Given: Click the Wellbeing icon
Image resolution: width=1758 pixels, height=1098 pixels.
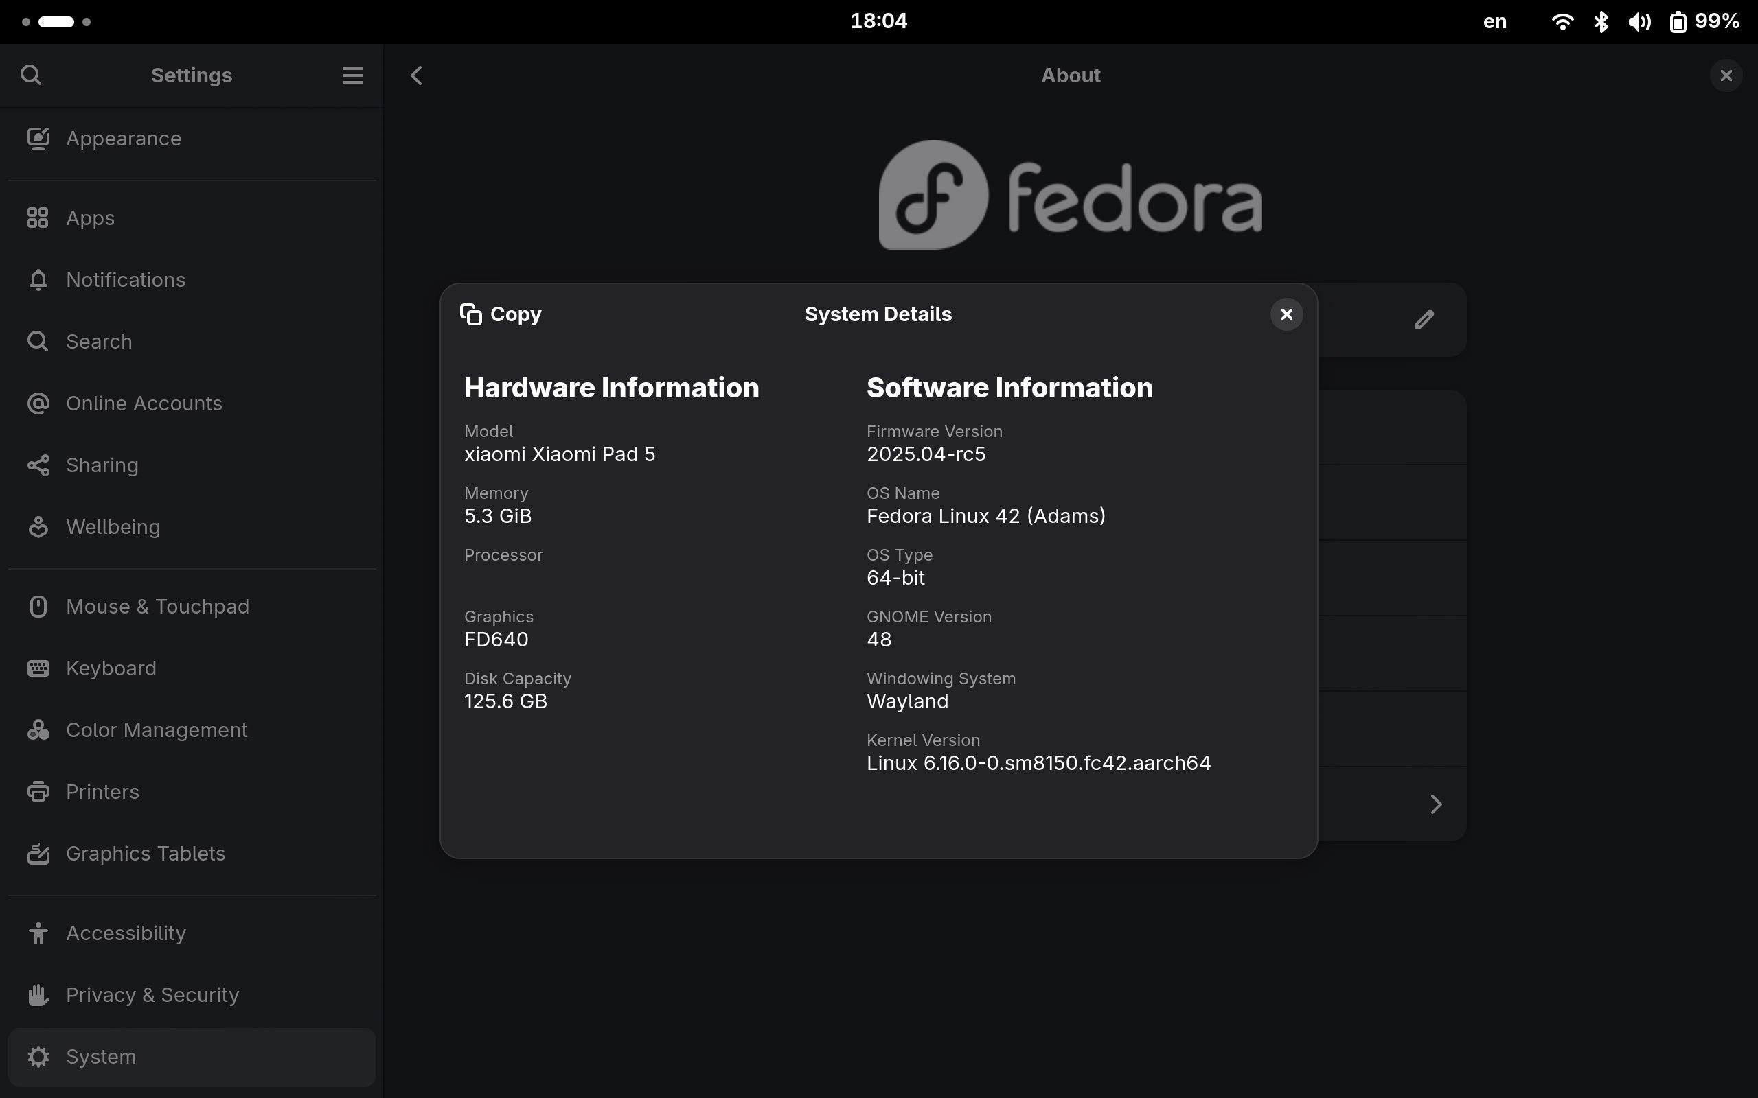Looking at the screenshot, I should pyautogui.click(x=38, y=526).
